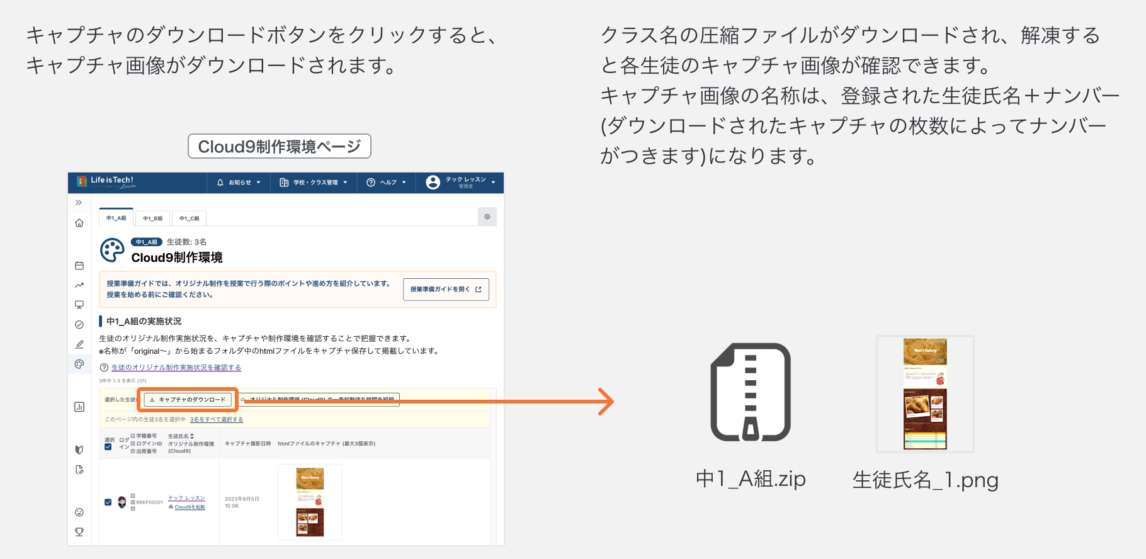Switch to the 中1_B組 tab
1146x559 pixels.
click(x=152, y=218)
